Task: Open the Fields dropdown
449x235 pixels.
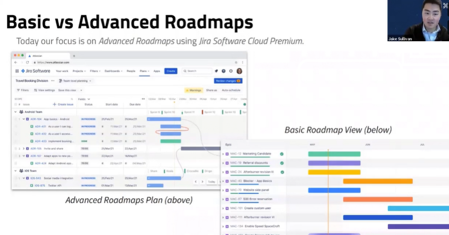Action: tap(84, 99)
